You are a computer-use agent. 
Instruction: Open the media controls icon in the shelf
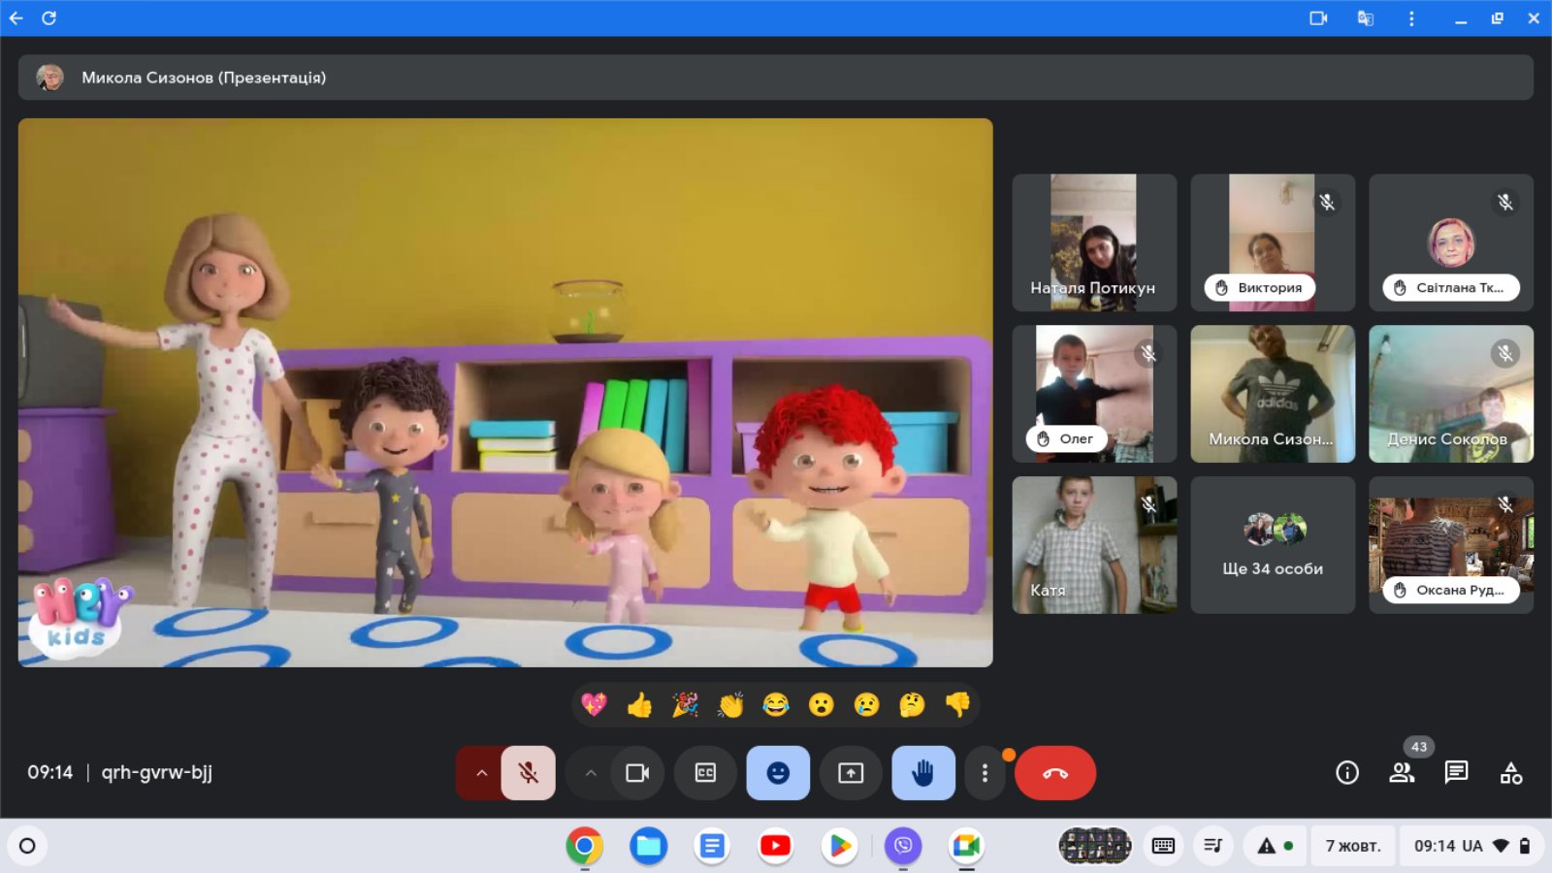tap(1213, 846)
